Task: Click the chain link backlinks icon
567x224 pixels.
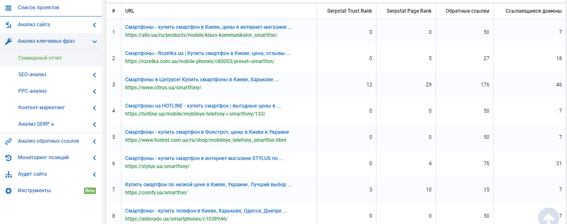Action: 8,141
